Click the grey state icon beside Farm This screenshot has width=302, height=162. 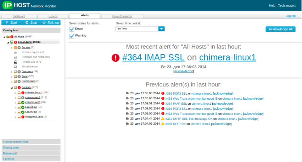(19, 76)
